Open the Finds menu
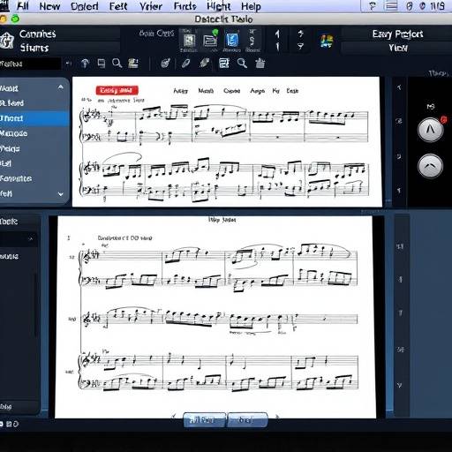 tap(185, 6)
